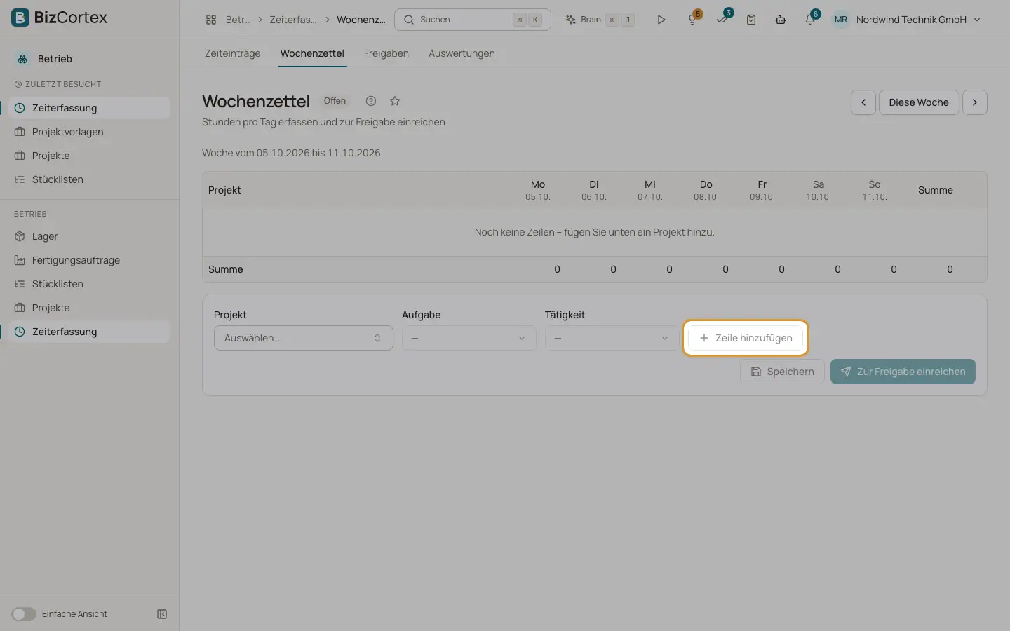The height and width of the screenshot is (631, 1010).
Task: Open Betrieb module in sidebar header
Action: click(x=55, y=59)
